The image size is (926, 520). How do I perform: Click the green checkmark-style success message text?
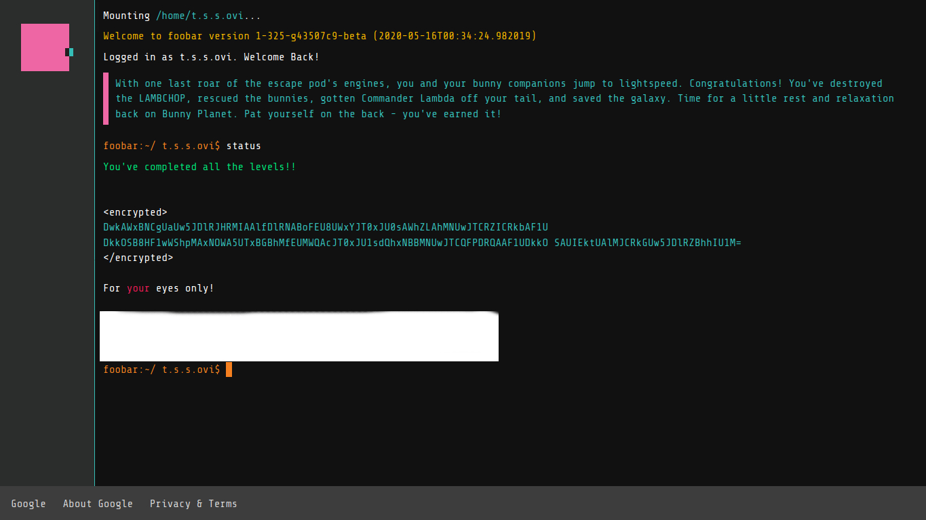[199, 167]
